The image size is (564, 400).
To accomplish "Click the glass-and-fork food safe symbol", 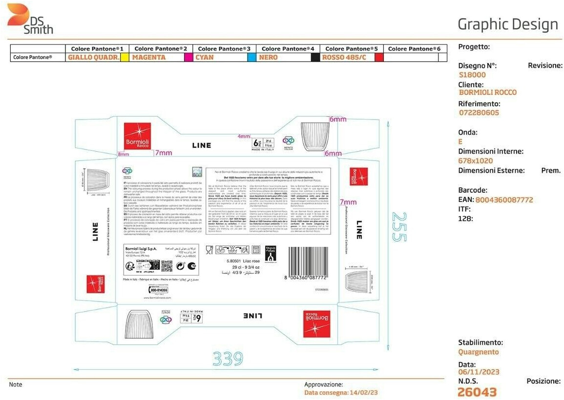I will (209, 250).
